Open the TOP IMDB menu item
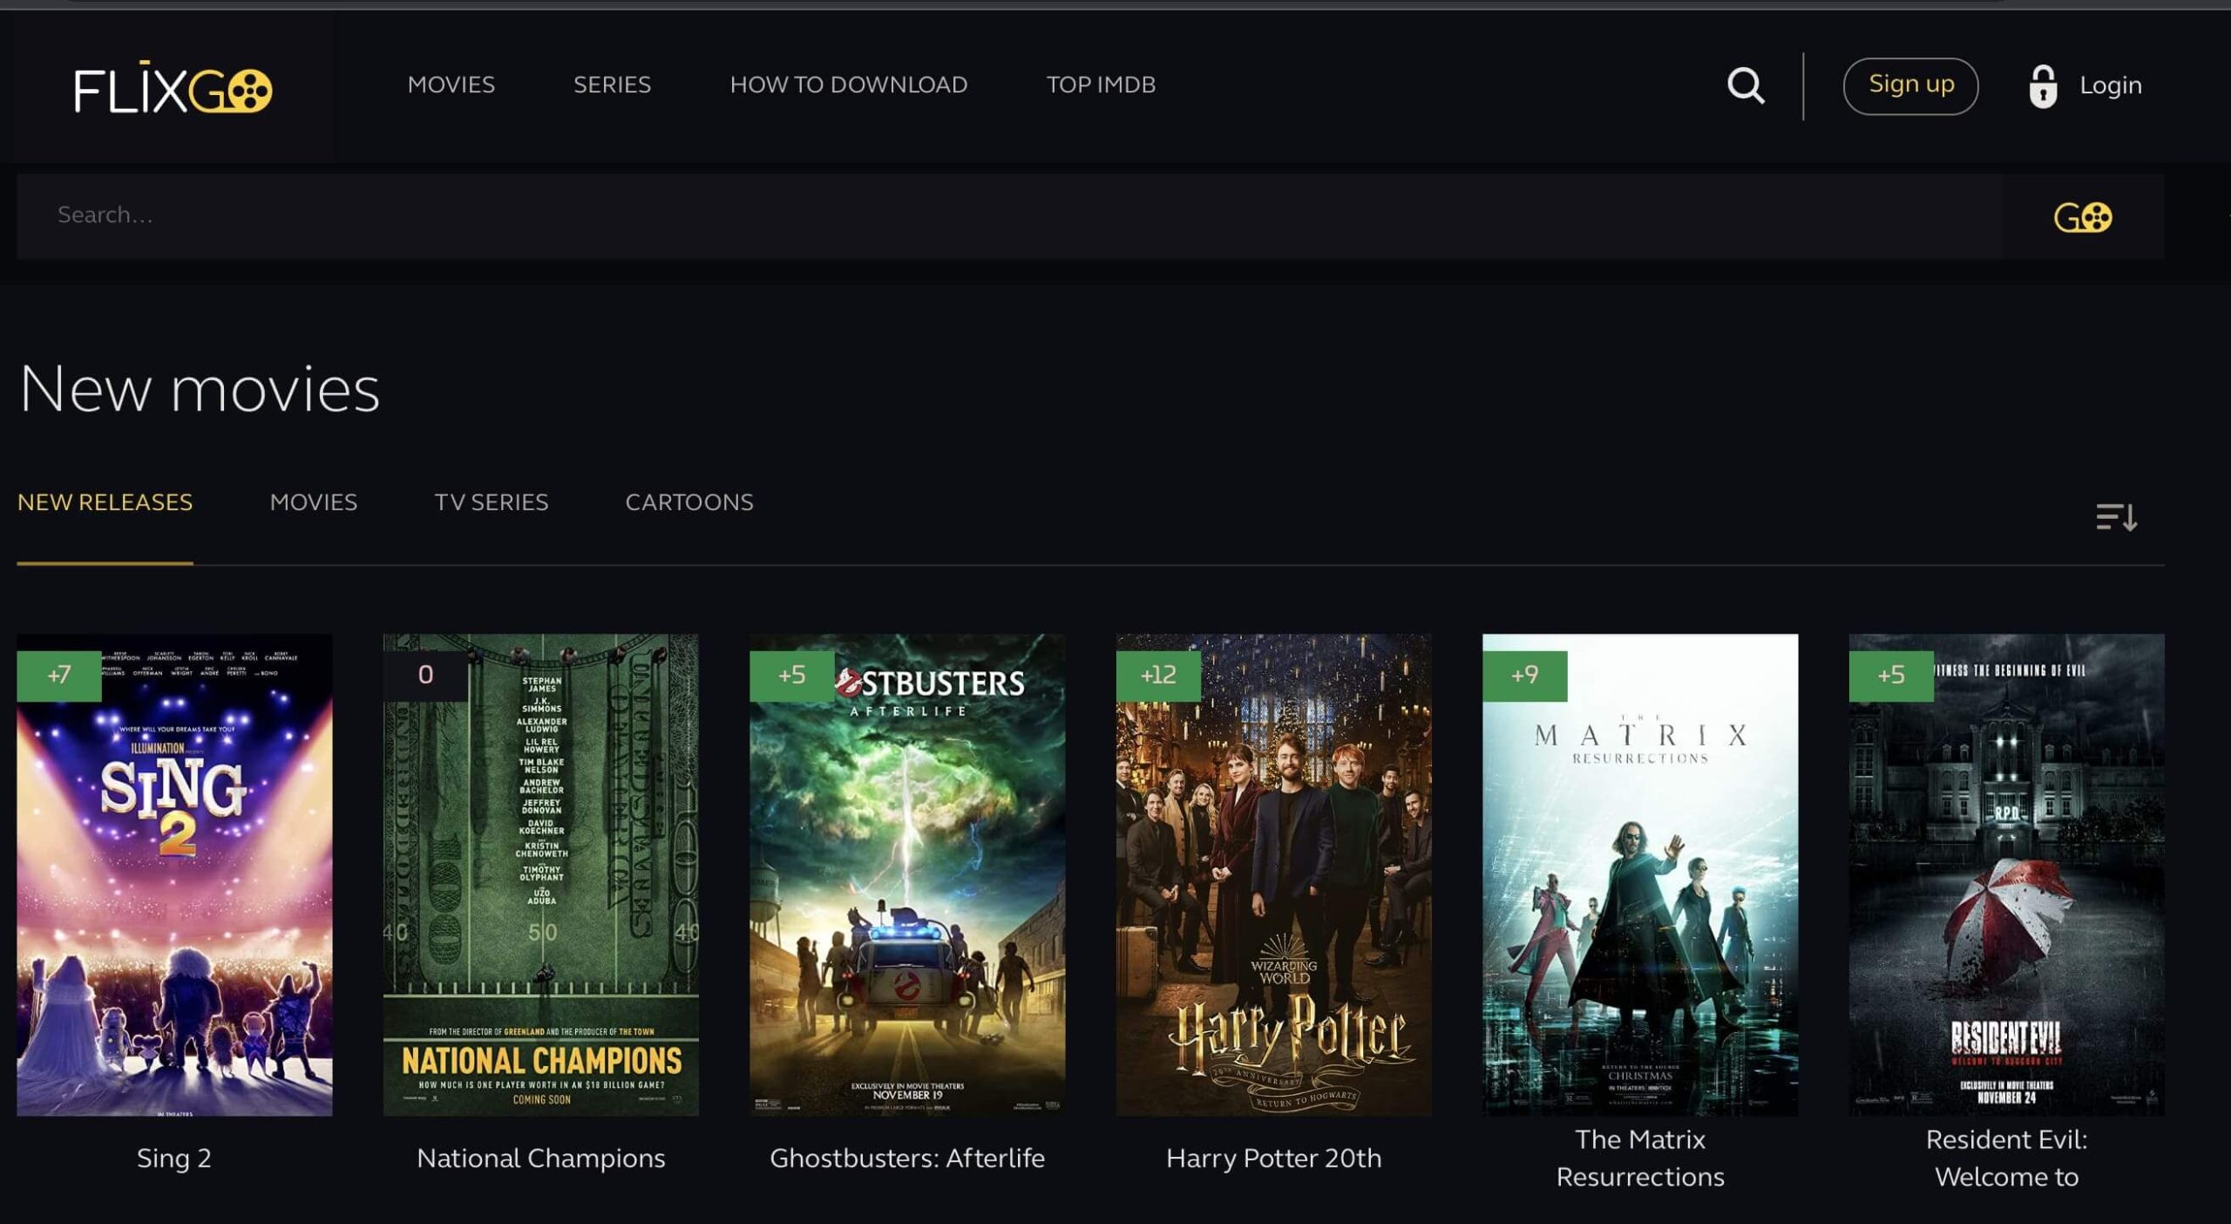Viewport: 2231px width, 1224px height. [x=1102, y=85]
